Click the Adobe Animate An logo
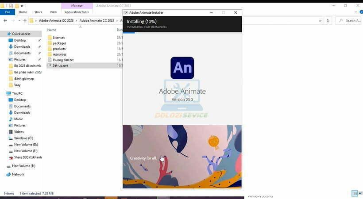This screenshot has height=199, width=363. (182, 68)
